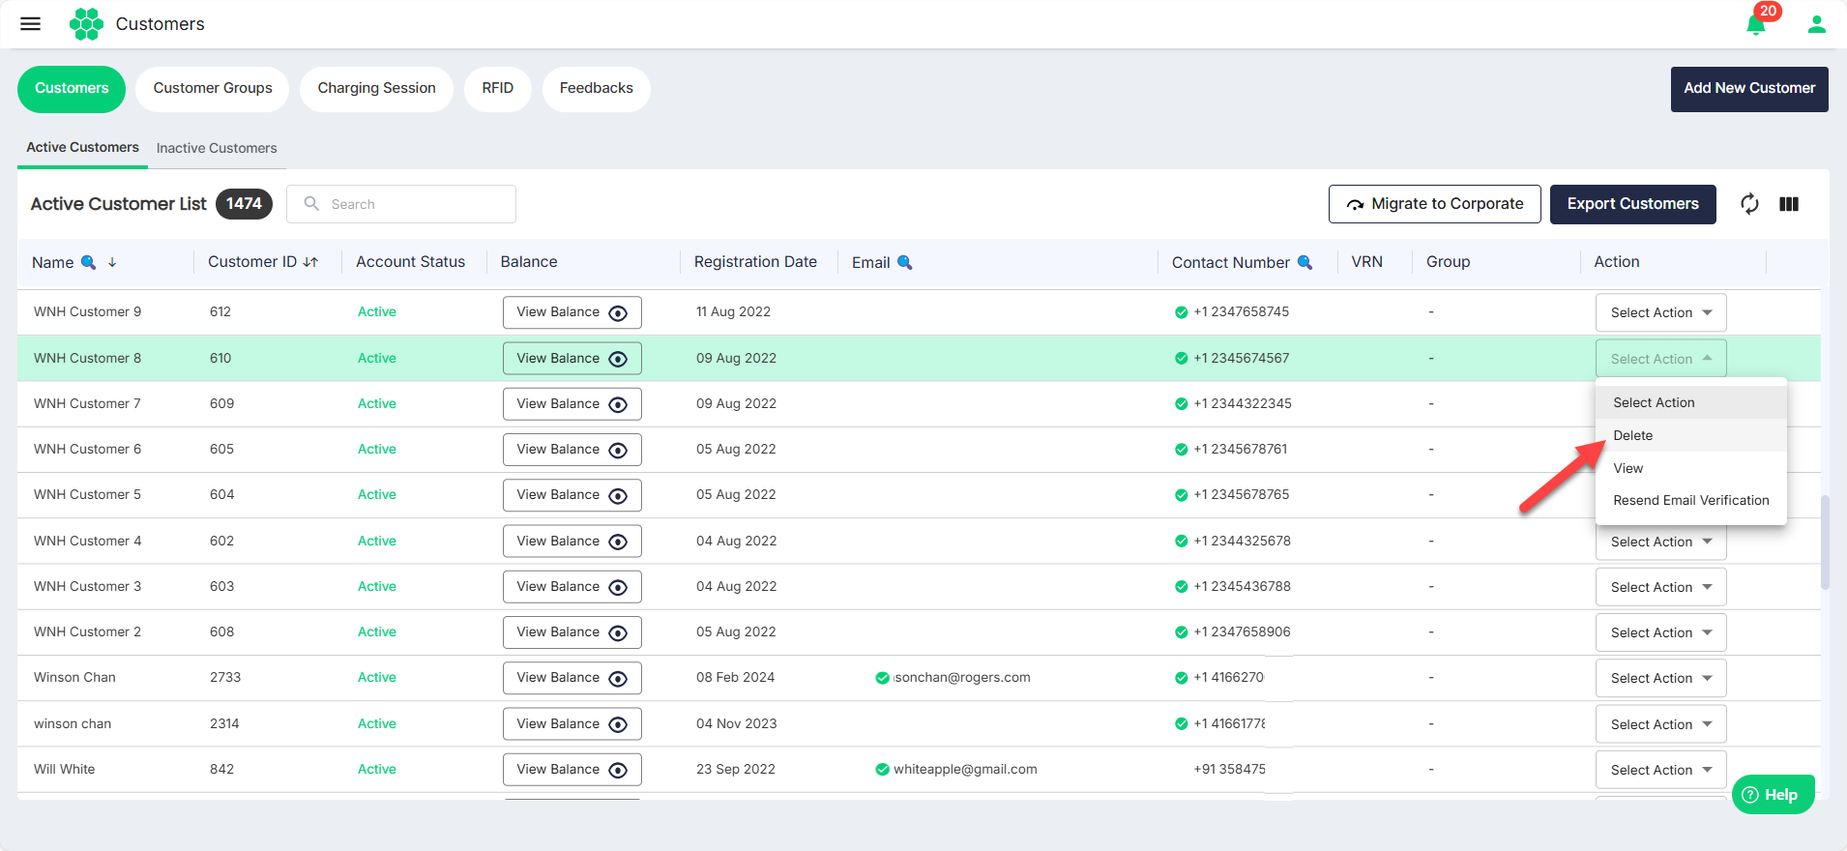Click Active status of WNH Customer 7
1847x851 pixels.
tap(377, 403)
